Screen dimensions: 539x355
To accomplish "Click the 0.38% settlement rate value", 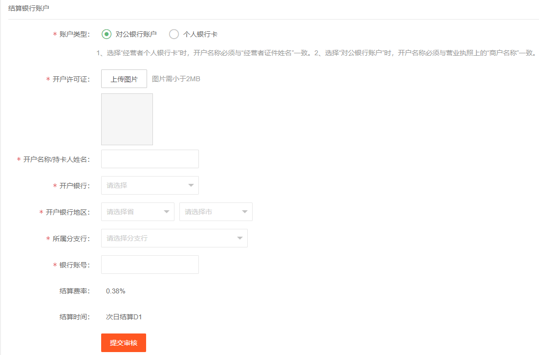I will (116, 291).
